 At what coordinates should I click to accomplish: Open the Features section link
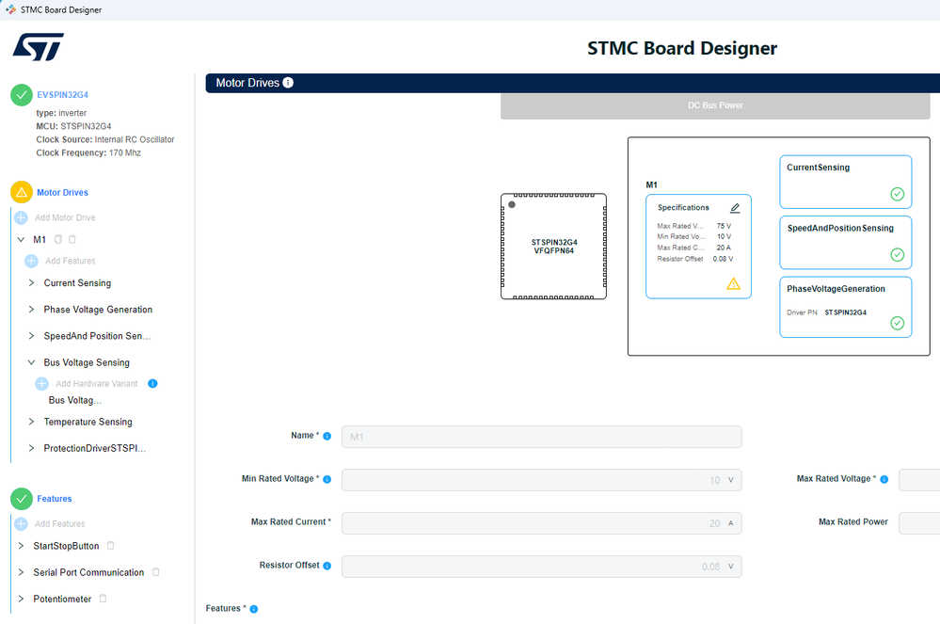(54, 499)
